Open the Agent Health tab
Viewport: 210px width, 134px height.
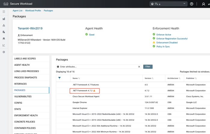(31, 65)
